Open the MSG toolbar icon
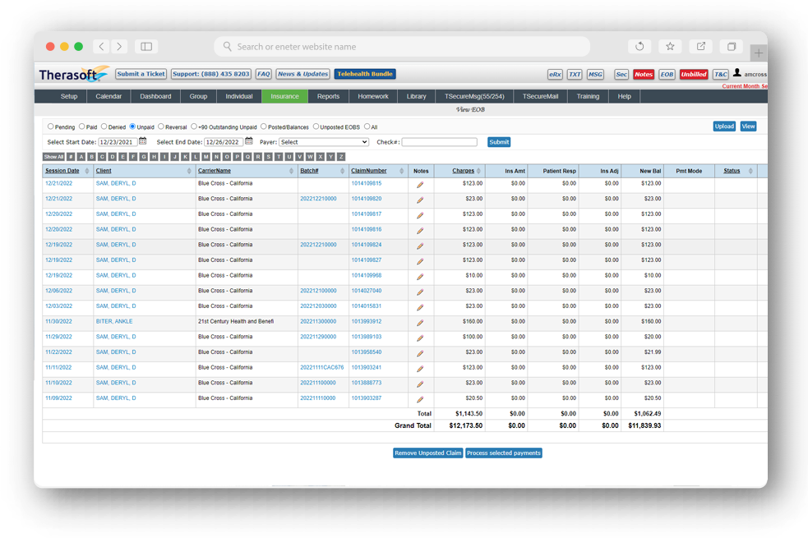The width and height of the screenshot is (808, 538). coord(595,74)
